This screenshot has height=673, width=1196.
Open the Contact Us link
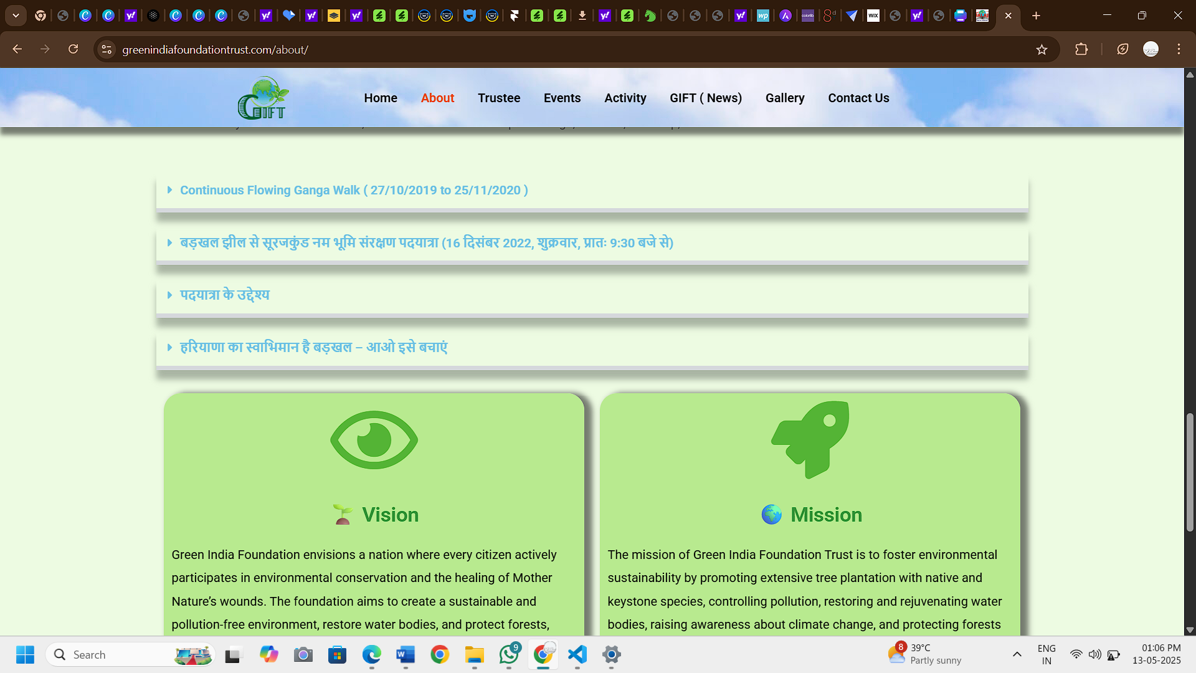[858, 98]
